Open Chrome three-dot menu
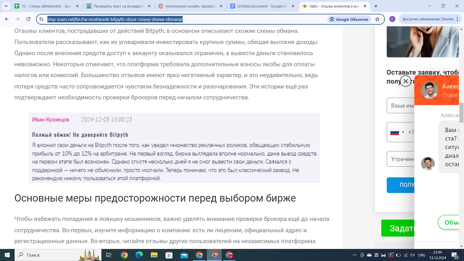Image resolution: width=464 pixels, height=261 pixels. [x=457, y=19]
